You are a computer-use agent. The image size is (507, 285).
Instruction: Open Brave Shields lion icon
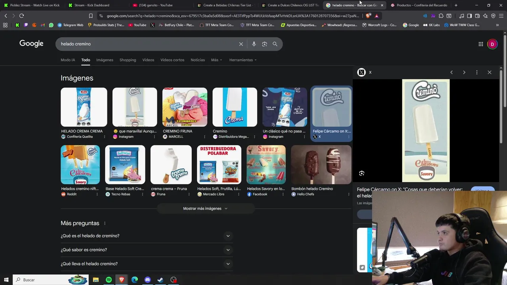[x=368, y=16]
